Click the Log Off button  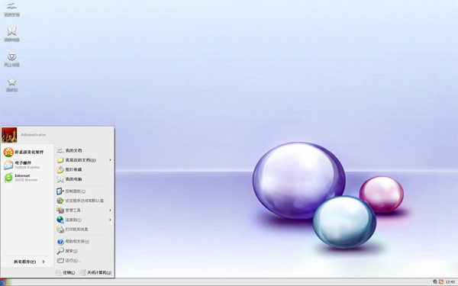[66, 272]
